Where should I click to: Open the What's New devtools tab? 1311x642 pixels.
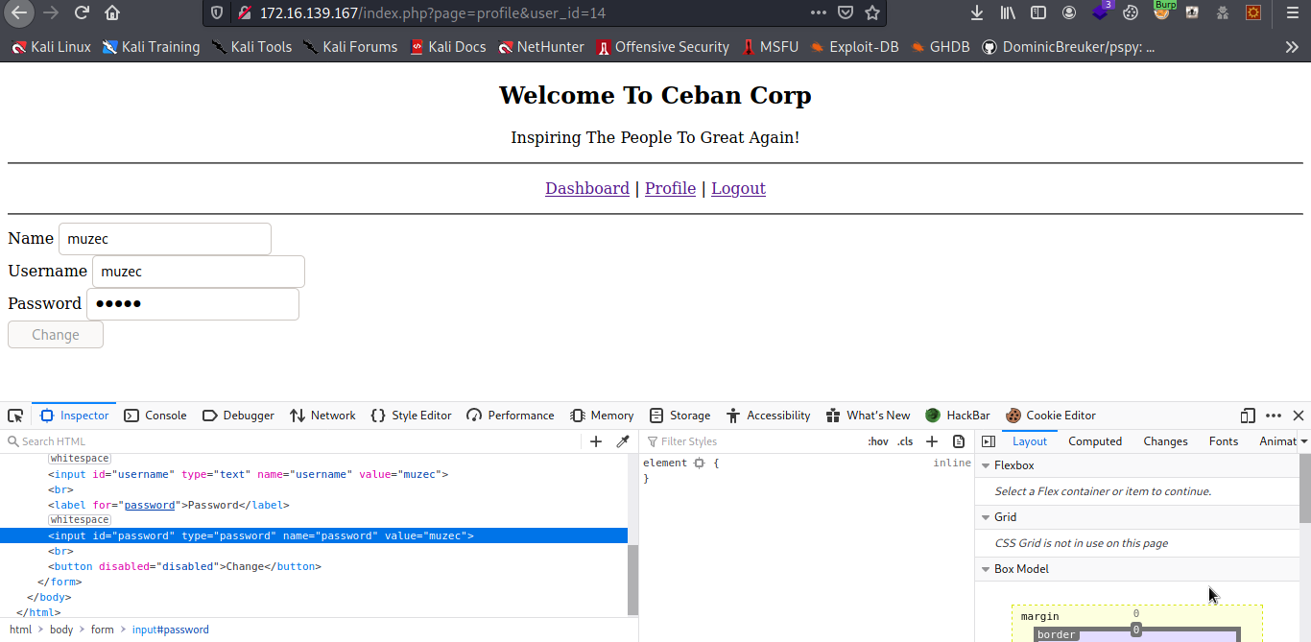point(868,416)
